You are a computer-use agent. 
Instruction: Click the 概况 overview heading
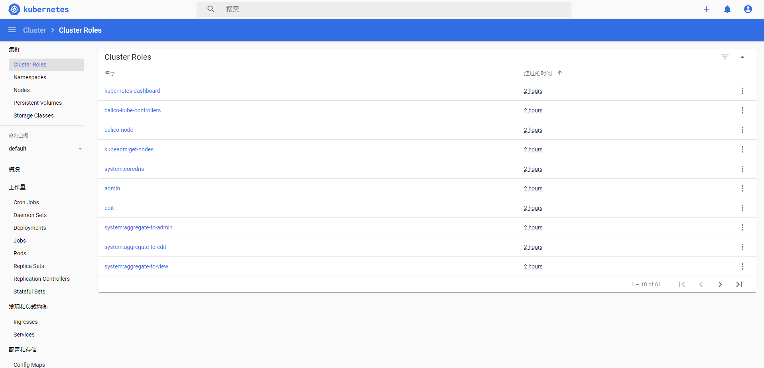coord(14,170)
